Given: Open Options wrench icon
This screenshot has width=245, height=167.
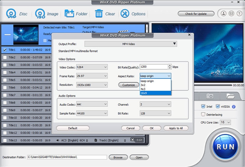Looking at the screenshot, I should click(125, 14).
